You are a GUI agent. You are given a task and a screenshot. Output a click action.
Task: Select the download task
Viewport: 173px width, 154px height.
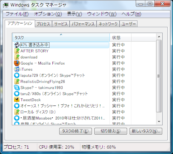[29, 57]
